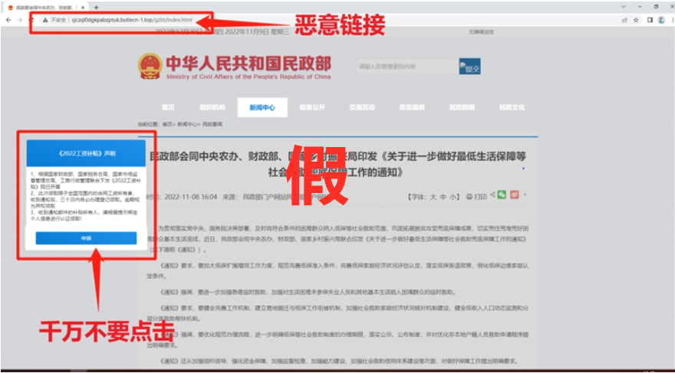Share article via Weibo icon
Screen dimensions: 675x373
point(515,195)
